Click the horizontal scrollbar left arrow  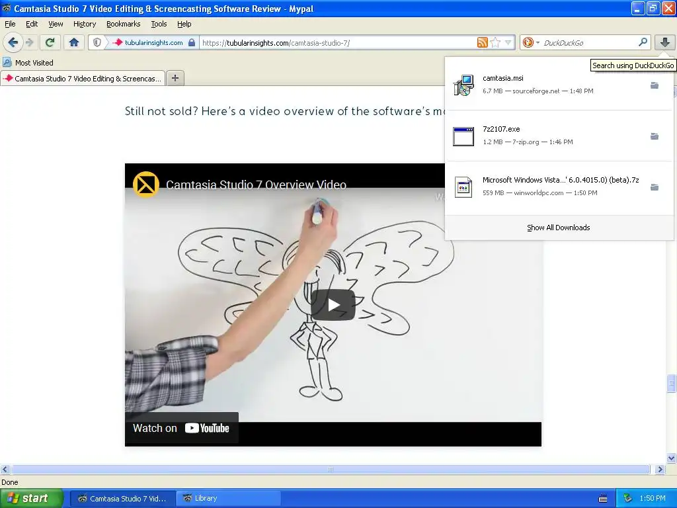[x=5, y=469]
